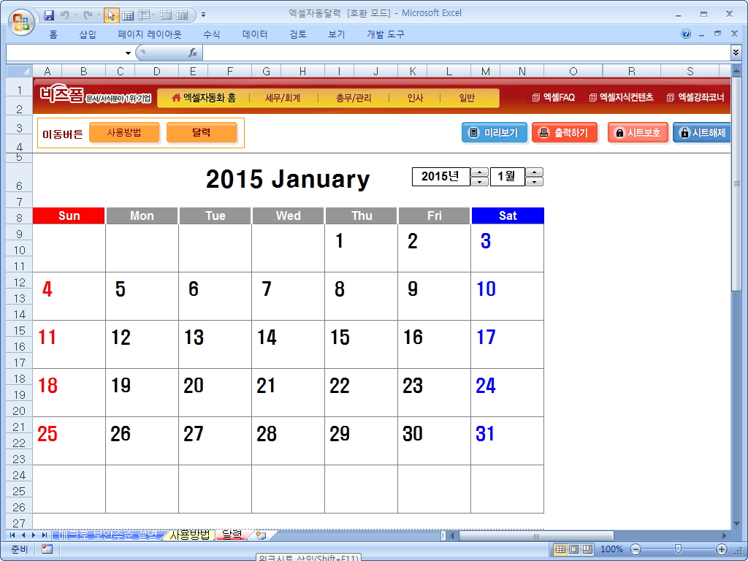The height and width of the screenshot is (561, 748).
Task: Open the 홈 ribbon tab
Action: pos(53,34)
